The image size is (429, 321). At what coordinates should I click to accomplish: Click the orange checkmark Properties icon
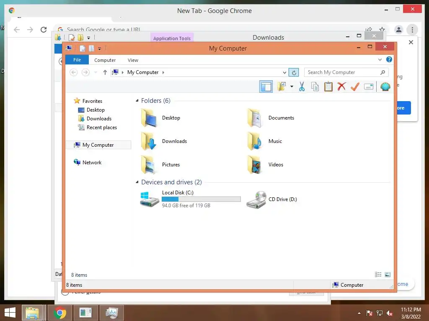coord(355,87)
